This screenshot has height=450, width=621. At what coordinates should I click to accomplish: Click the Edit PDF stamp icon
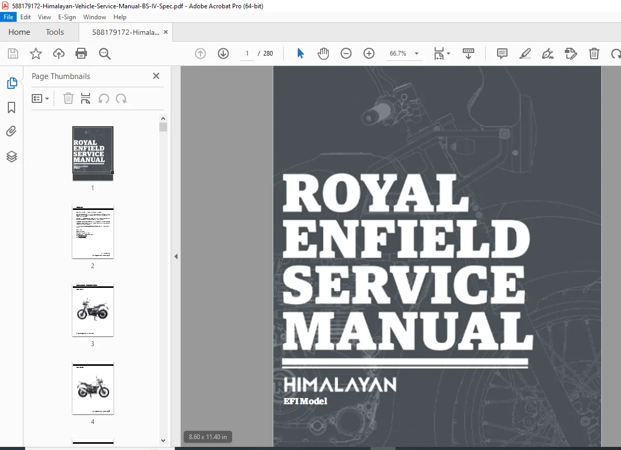pos(571,54)
